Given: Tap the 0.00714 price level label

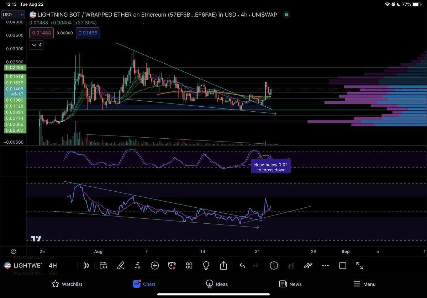Looking at the screenshot, I should coord(15,118).
